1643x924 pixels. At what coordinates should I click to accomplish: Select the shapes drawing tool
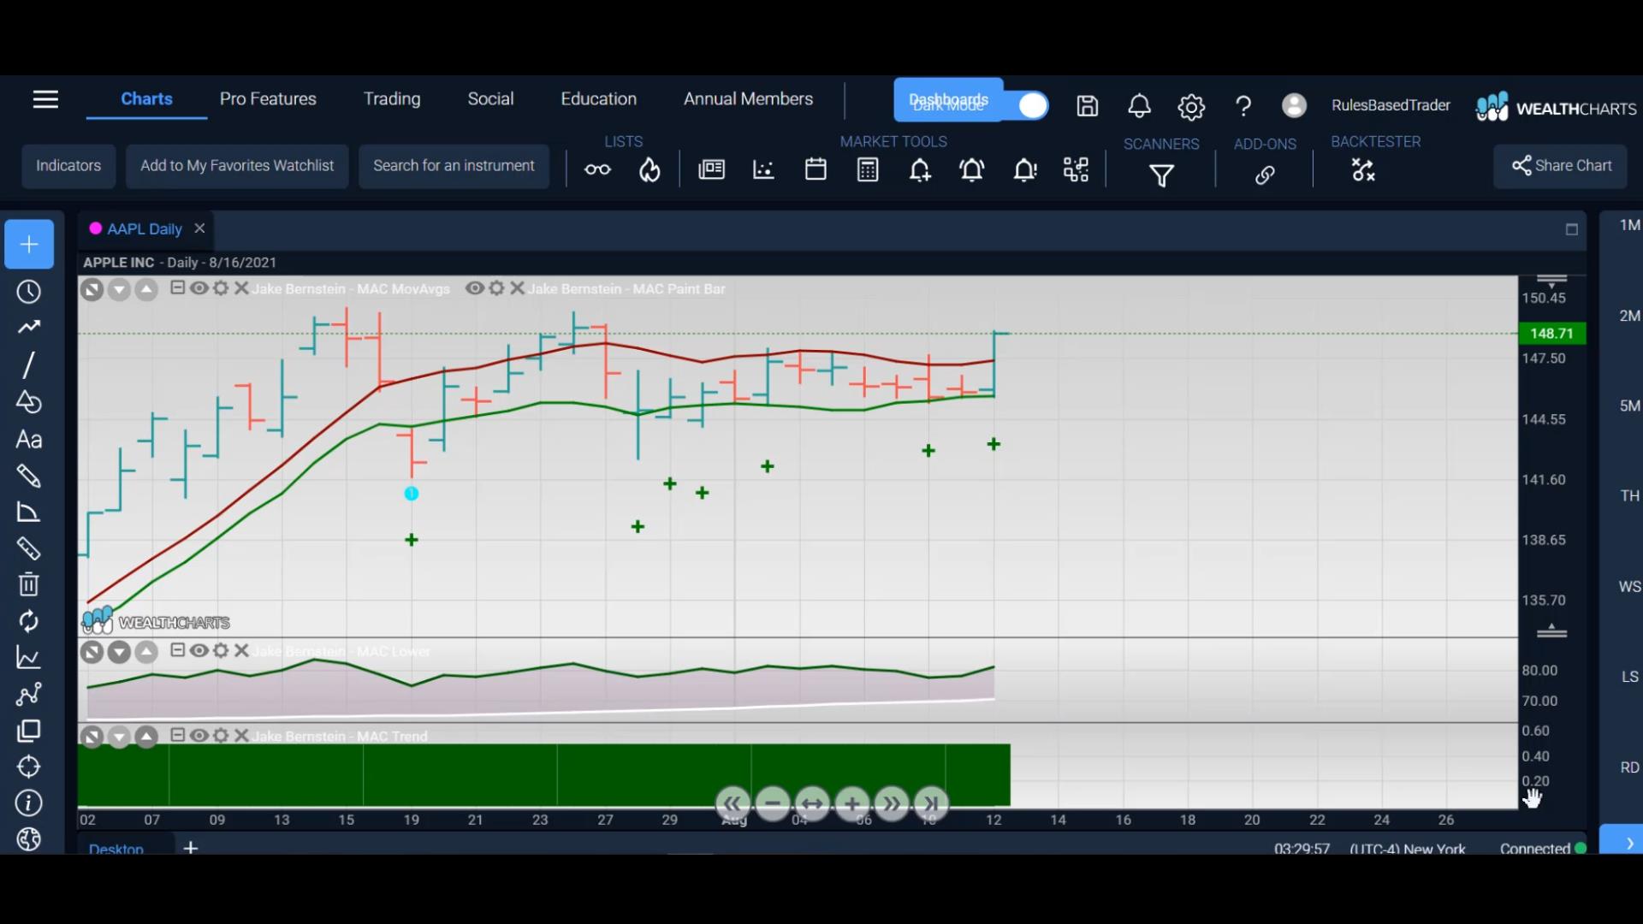point(29,401)
